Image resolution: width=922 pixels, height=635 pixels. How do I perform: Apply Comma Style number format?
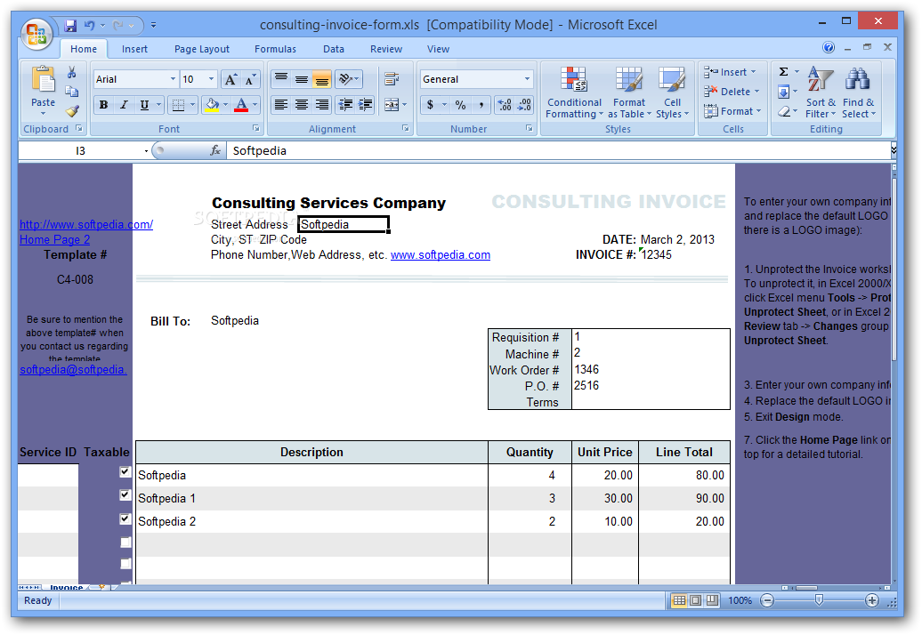pos(481,105)
